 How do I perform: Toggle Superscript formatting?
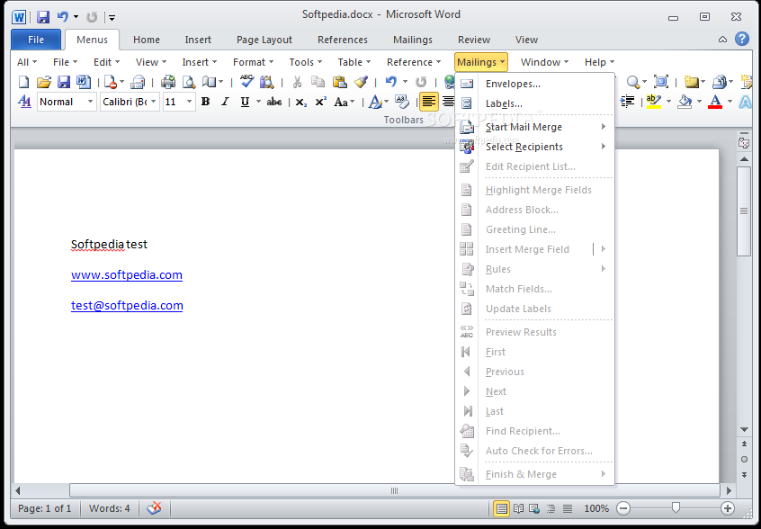321,102
